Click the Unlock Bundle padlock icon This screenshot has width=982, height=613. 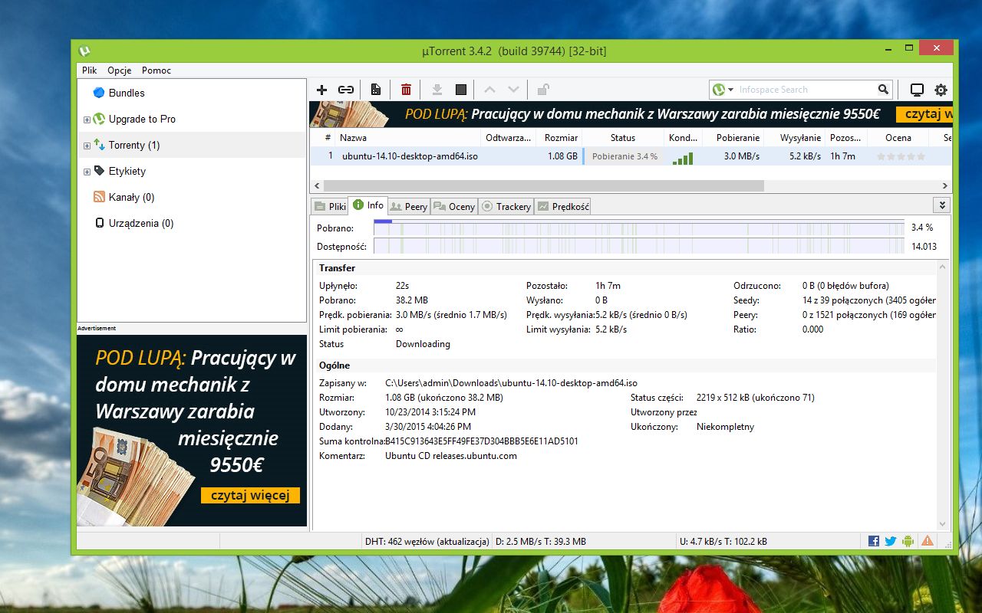pos(543,90)
